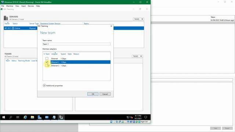
Task: Click the Team name input field
Action: tap(76, 44)
